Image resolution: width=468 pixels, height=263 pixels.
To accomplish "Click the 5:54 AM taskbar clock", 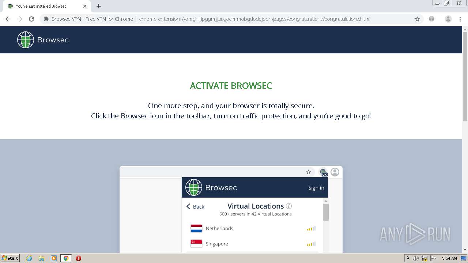I will (x=449, y=258).
